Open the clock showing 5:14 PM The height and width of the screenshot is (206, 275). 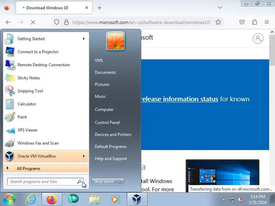(x=257, y=199)
